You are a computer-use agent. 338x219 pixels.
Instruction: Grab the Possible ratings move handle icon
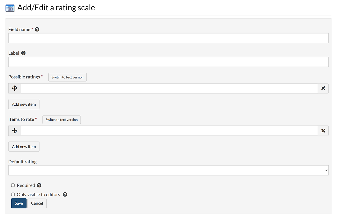tap(15, 88)
